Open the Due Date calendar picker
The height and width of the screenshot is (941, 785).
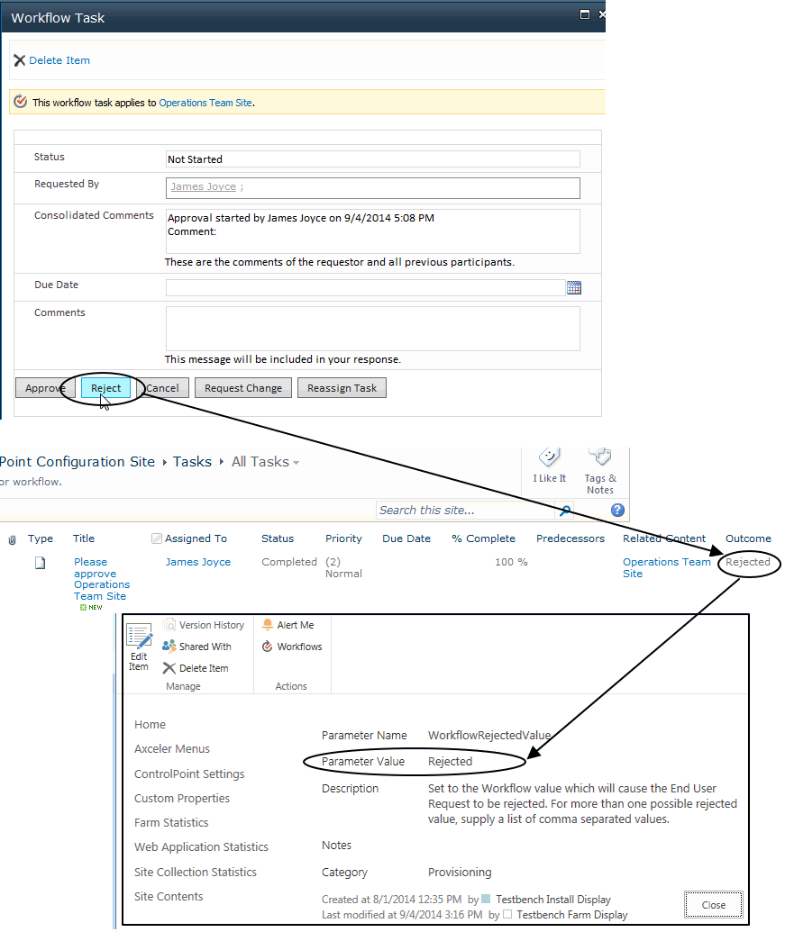[574, 287]
